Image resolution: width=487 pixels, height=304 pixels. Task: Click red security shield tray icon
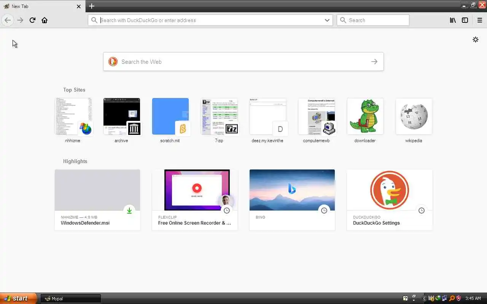[x=458, y=298]
